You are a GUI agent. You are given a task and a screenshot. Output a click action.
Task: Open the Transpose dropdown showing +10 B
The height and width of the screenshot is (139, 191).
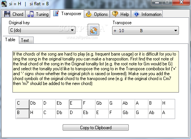pyautogui.click(x=145, y=31)
